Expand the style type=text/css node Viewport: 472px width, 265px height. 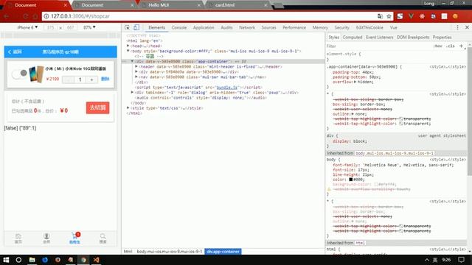[x=128, y=108]
